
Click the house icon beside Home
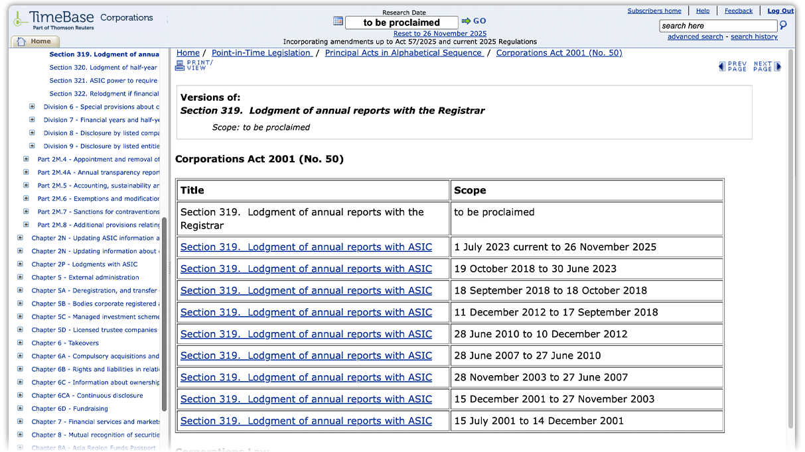tap(23, 41)
